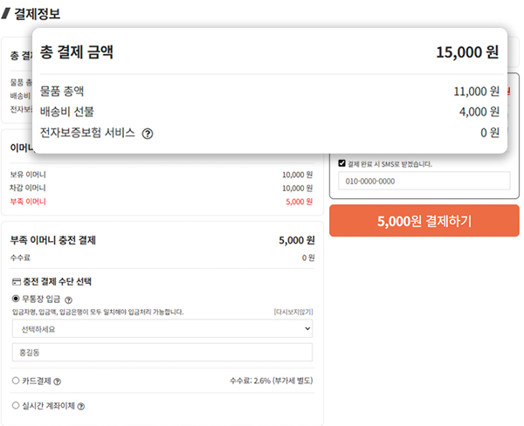Click the red 부족 이머니 row label
Image resolution: width=524 pixels, height=426 pixels.
click(28, 202)
